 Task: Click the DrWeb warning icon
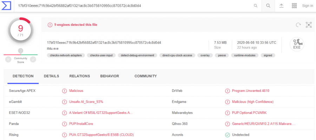tap(227, 91)
